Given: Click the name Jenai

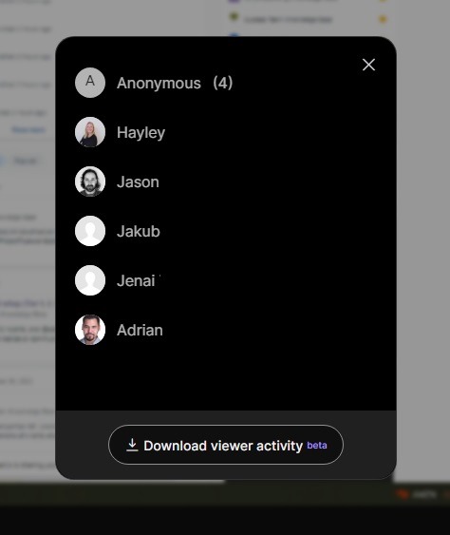Looking at the screenshot, I should (x=136, y=281).
